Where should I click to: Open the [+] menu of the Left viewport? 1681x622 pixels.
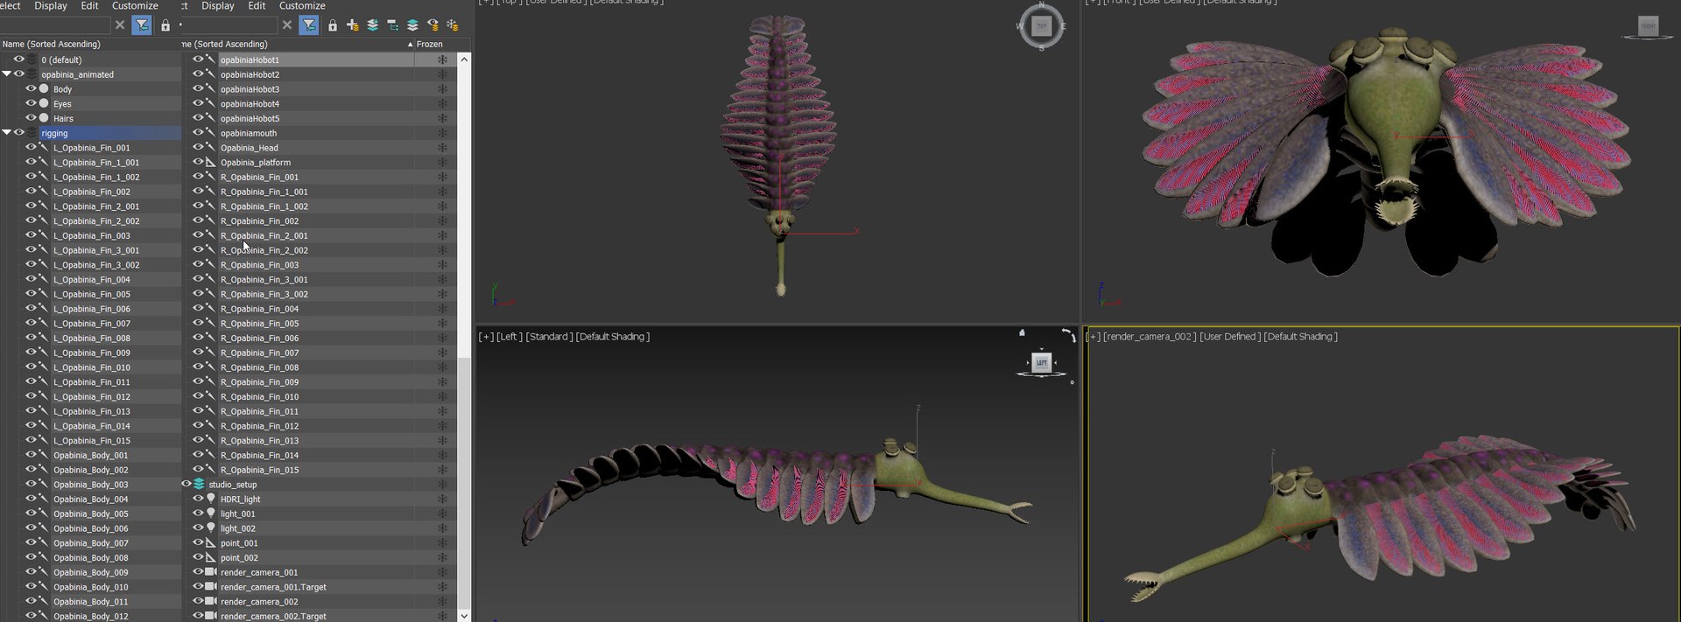[x=486, y=337]
